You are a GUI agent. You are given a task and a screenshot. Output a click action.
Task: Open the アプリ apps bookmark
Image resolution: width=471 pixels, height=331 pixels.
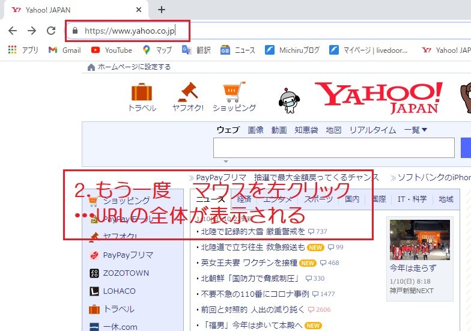[23, 50]
